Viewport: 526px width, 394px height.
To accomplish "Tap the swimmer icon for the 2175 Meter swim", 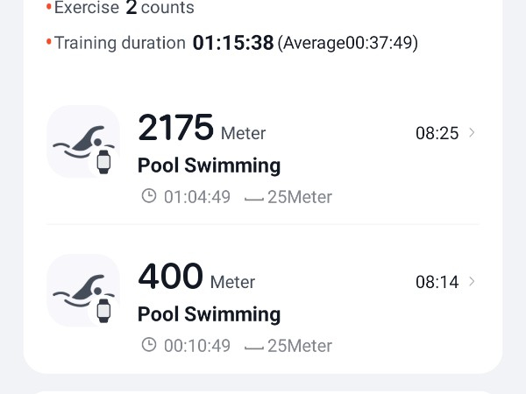I will pyautogui.click(x=82, y=140).
